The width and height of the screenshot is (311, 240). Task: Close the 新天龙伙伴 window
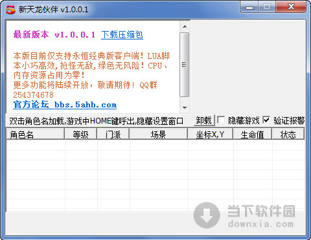tap(291, 7)
